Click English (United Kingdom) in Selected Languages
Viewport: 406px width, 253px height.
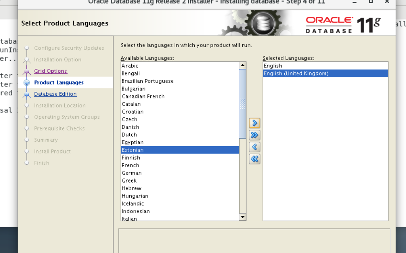[326, 73]
